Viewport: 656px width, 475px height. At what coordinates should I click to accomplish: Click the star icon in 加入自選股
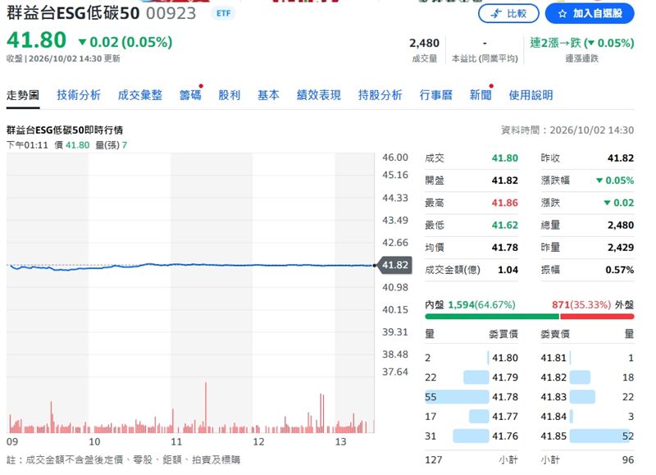pyautogui.click(x=563, y=14)
